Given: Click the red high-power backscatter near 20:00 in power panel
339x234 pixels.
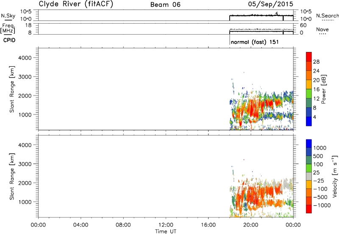Looking at the screenshot, I should pos(253,109).
